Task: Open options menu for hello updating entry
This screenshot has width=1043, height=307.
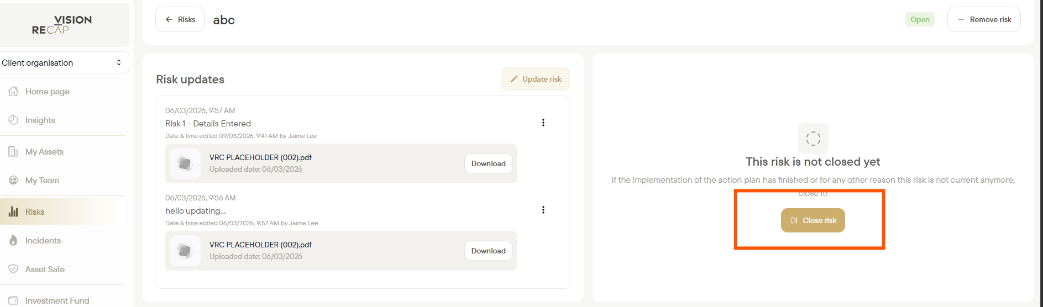Action: pos(543,210)
